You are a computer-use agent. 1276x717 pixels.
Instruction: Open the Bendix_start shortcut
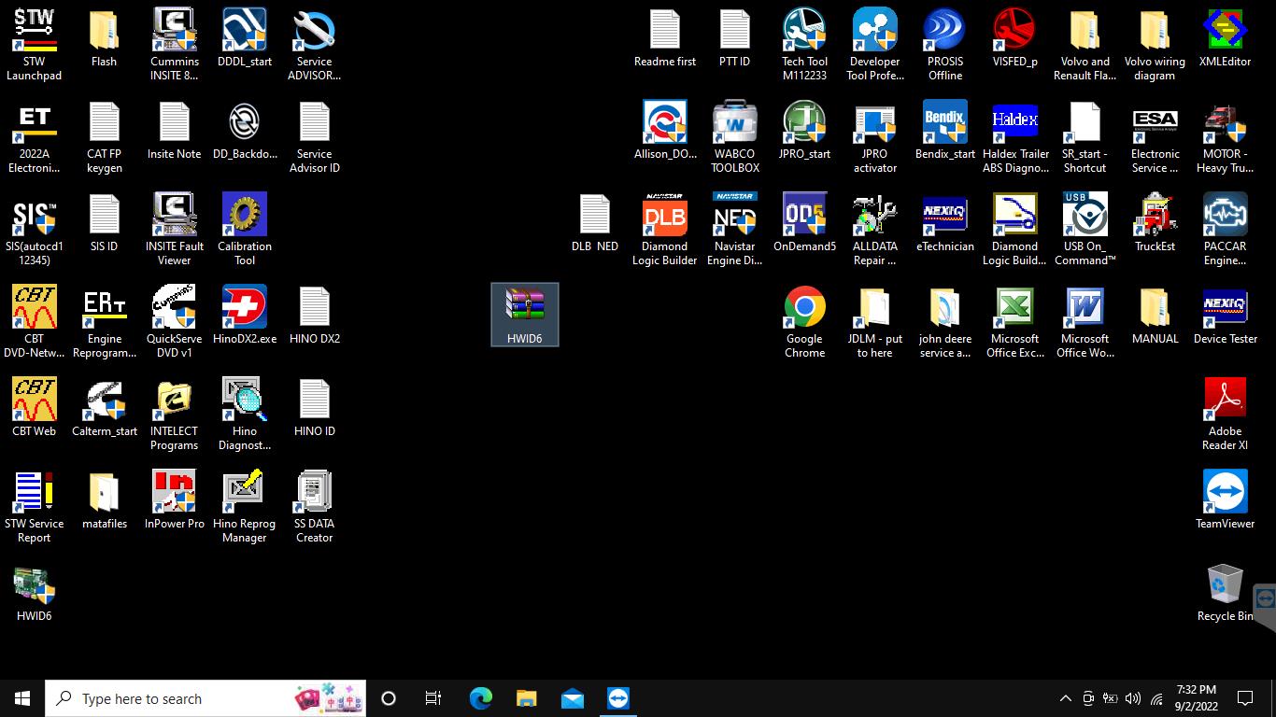pyautogui.click(x=945, y=131)
